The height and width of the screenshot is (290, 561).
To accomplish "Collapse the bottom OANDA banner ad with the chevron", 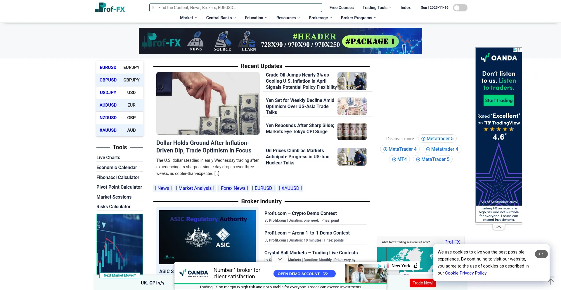I will 280,259.
